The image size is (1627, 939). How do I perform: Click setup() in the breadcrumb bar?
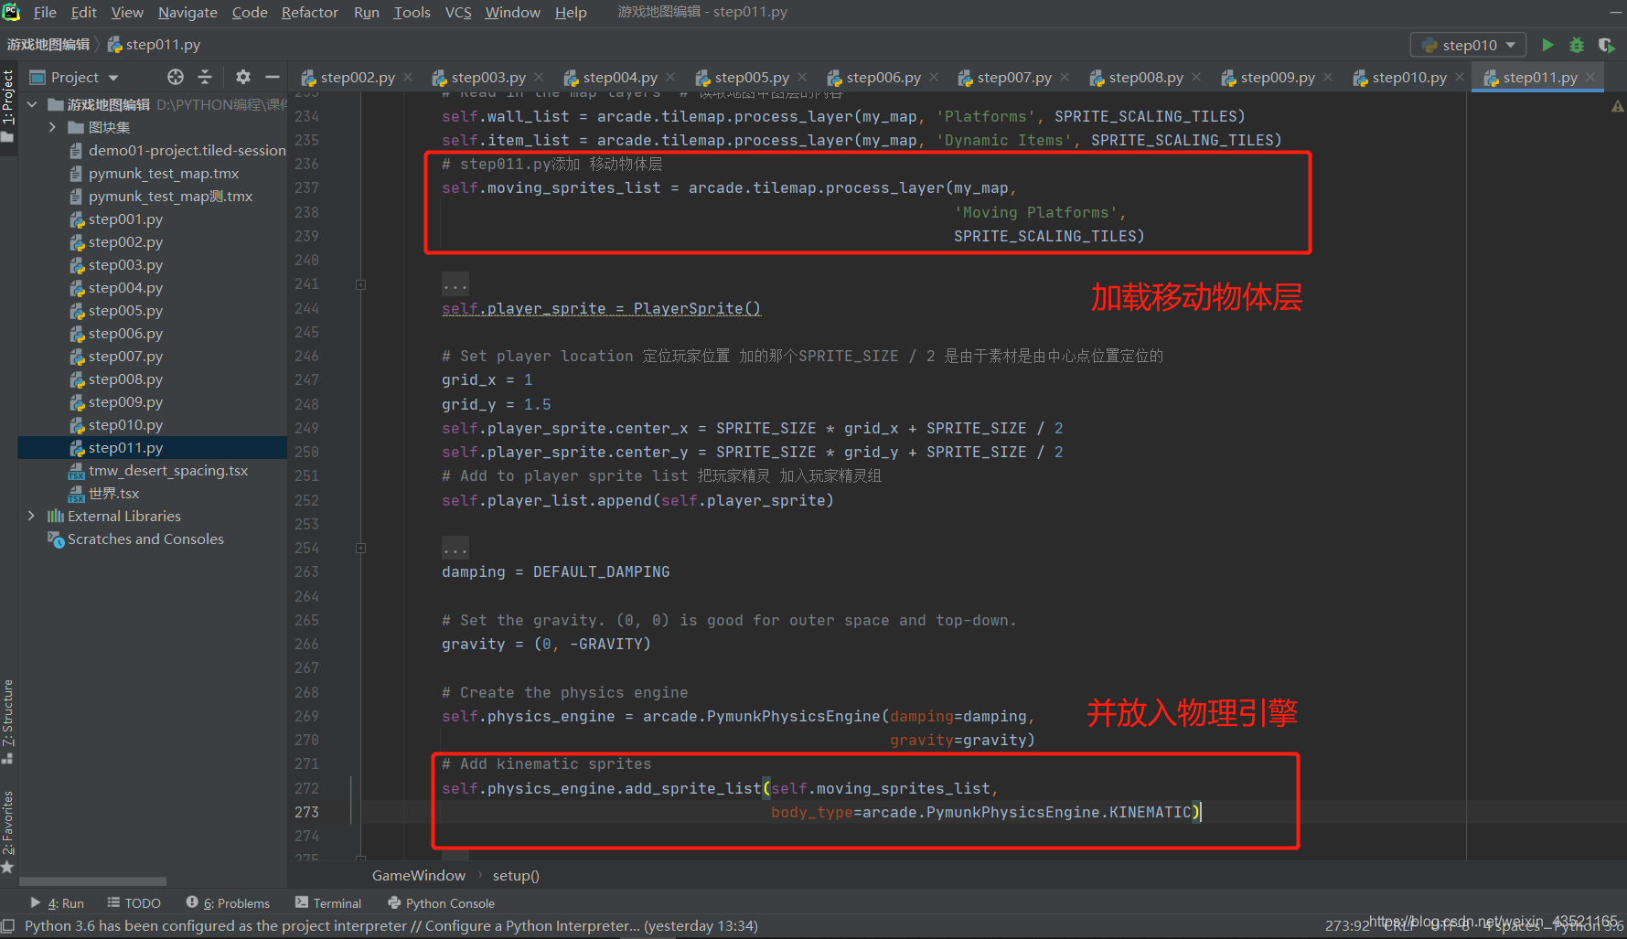pos(516,875)
